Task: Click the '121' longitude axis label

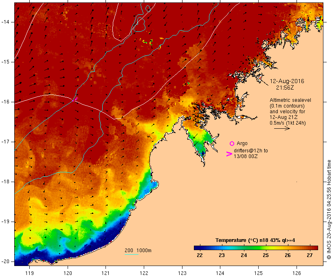Action: pyautogui.click(x=105, y=273)
